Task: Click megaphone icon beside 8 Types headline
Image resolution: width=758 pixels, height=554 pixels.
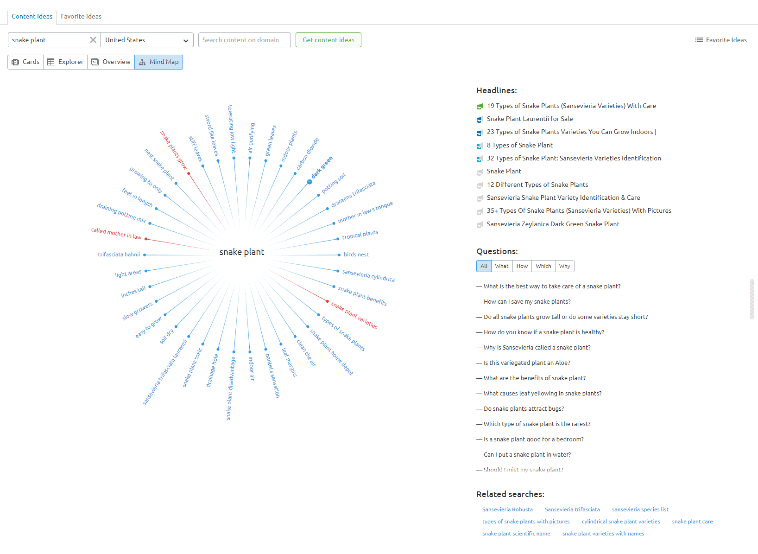Action: point(480,146)
